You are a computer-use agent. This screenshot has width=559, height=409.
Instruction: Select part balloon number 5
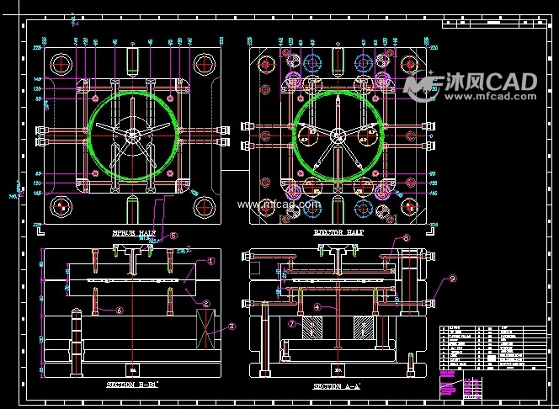173,236
